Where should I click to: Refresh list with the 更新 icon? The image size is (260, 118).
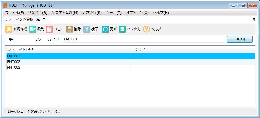(105, 29)
